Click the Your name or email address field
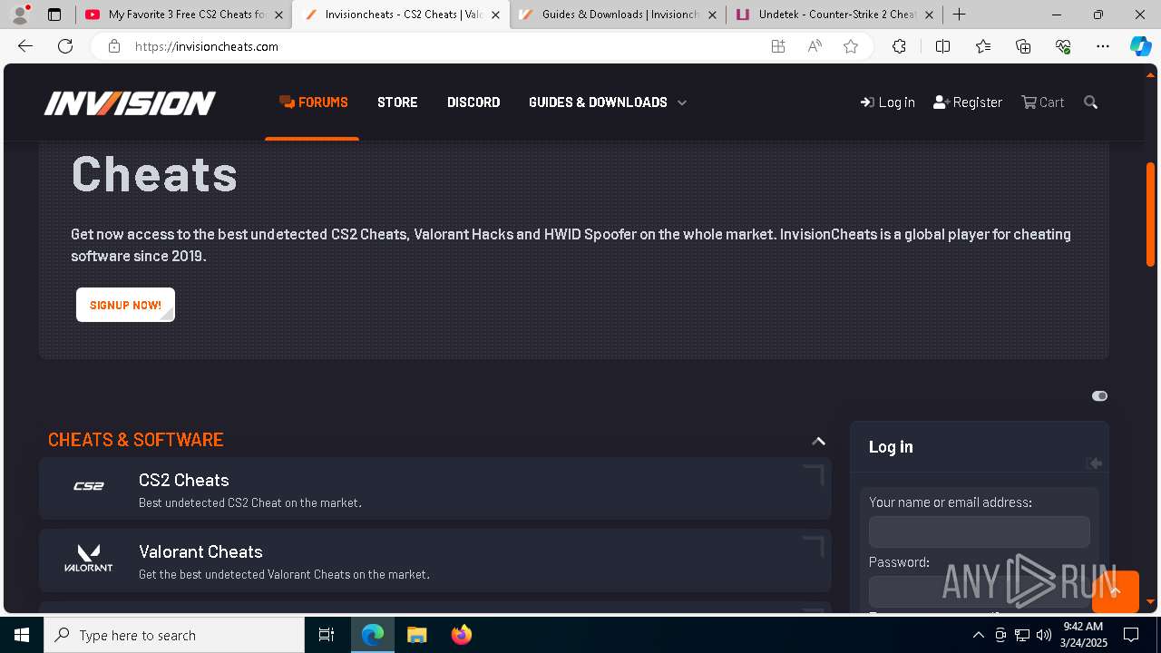The height and width of the screenshot is (653, 1161). (x=979, y=531)
